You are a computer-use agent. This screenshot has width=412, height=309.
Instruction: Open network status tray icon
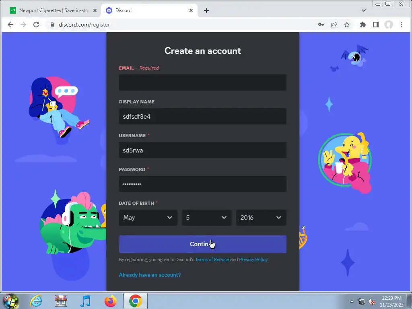(362, 301)
